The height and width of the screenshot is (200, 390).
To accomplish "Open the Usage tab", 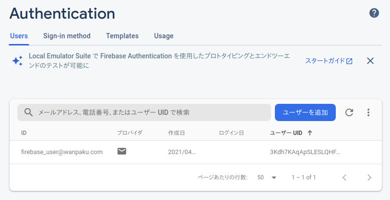I will tap(164, 36).
